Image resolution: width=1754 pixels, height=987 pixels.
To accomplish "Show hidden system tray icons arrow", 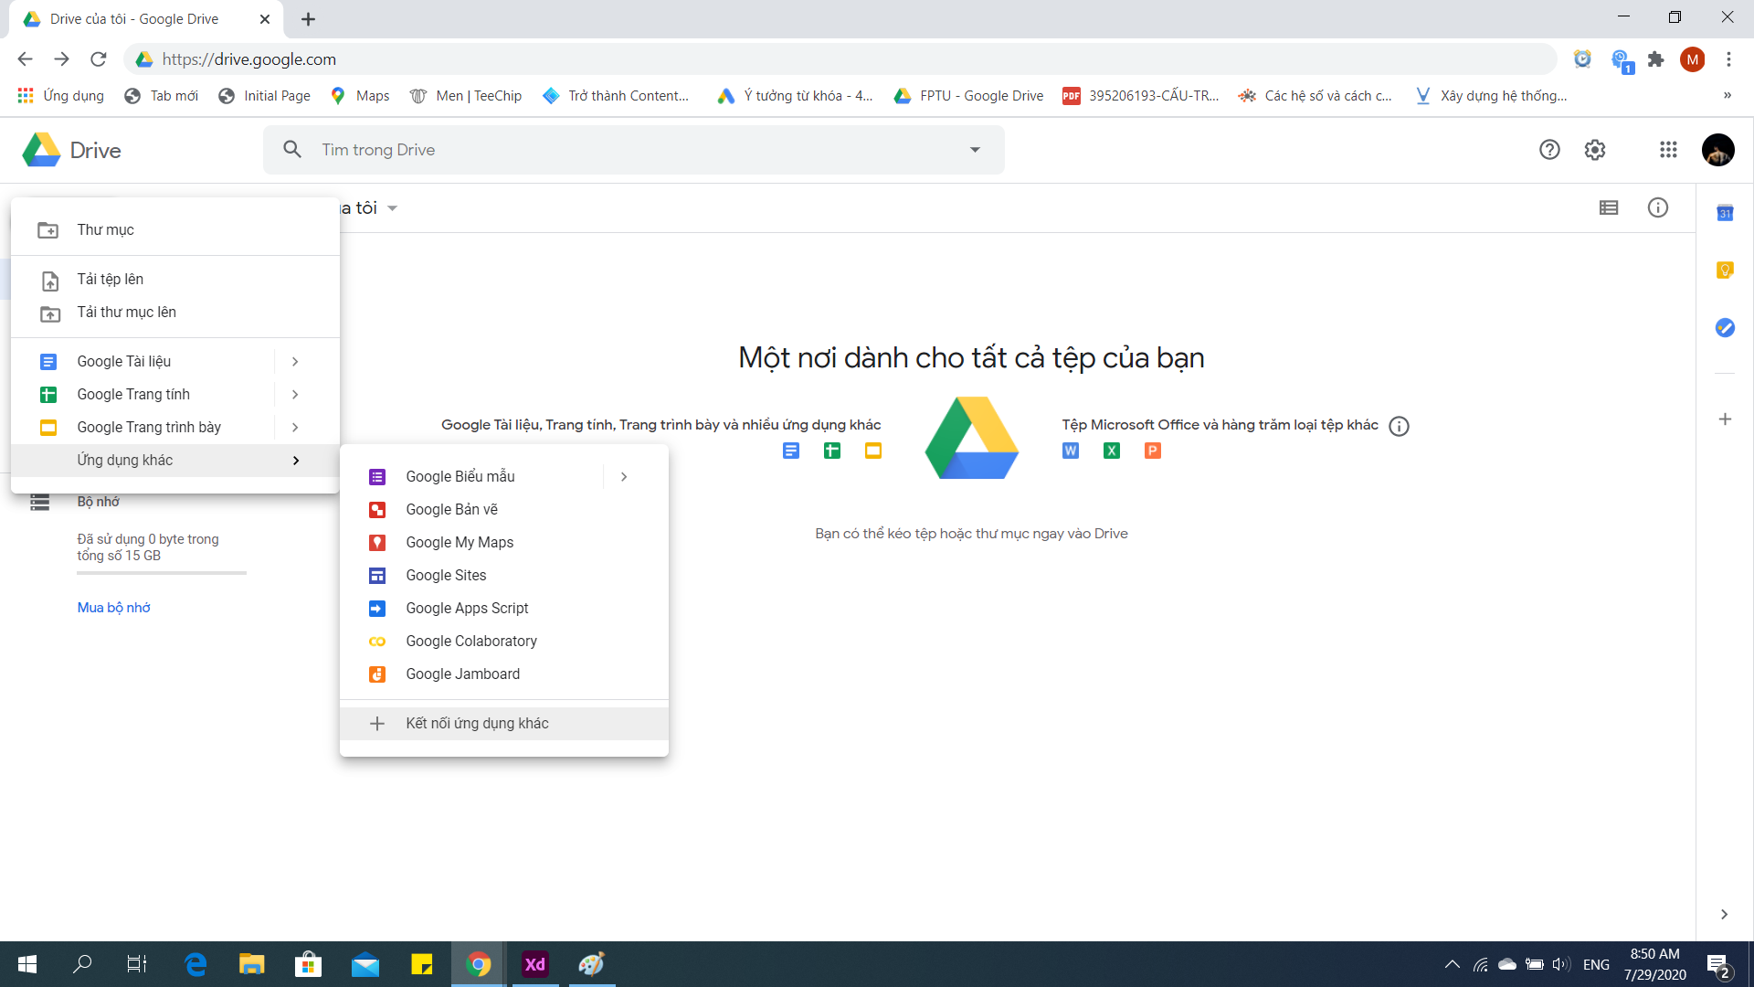I will [x=1452, y=964].
